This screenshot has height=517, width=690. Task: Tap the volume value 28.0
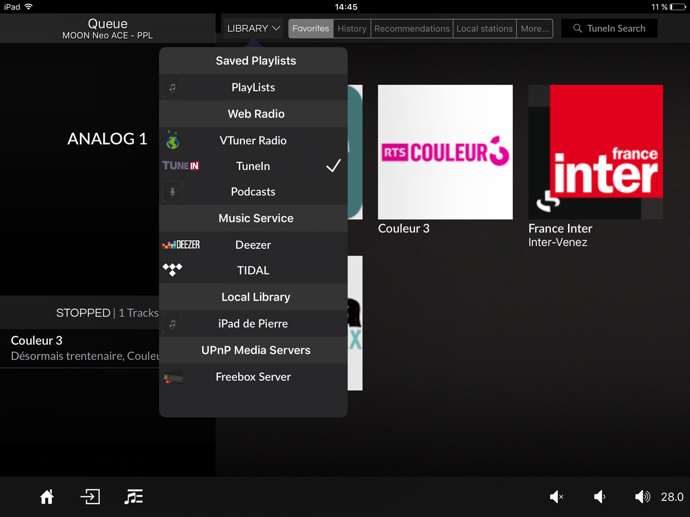[672, 497]
